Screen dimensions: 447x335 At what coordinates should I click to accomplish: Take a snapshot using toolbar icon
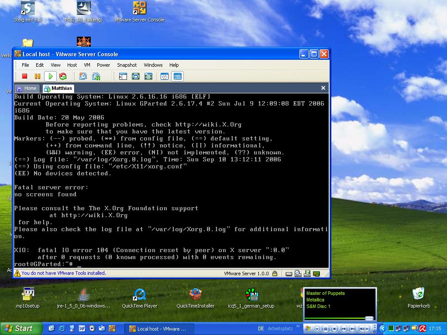point(83,76)
